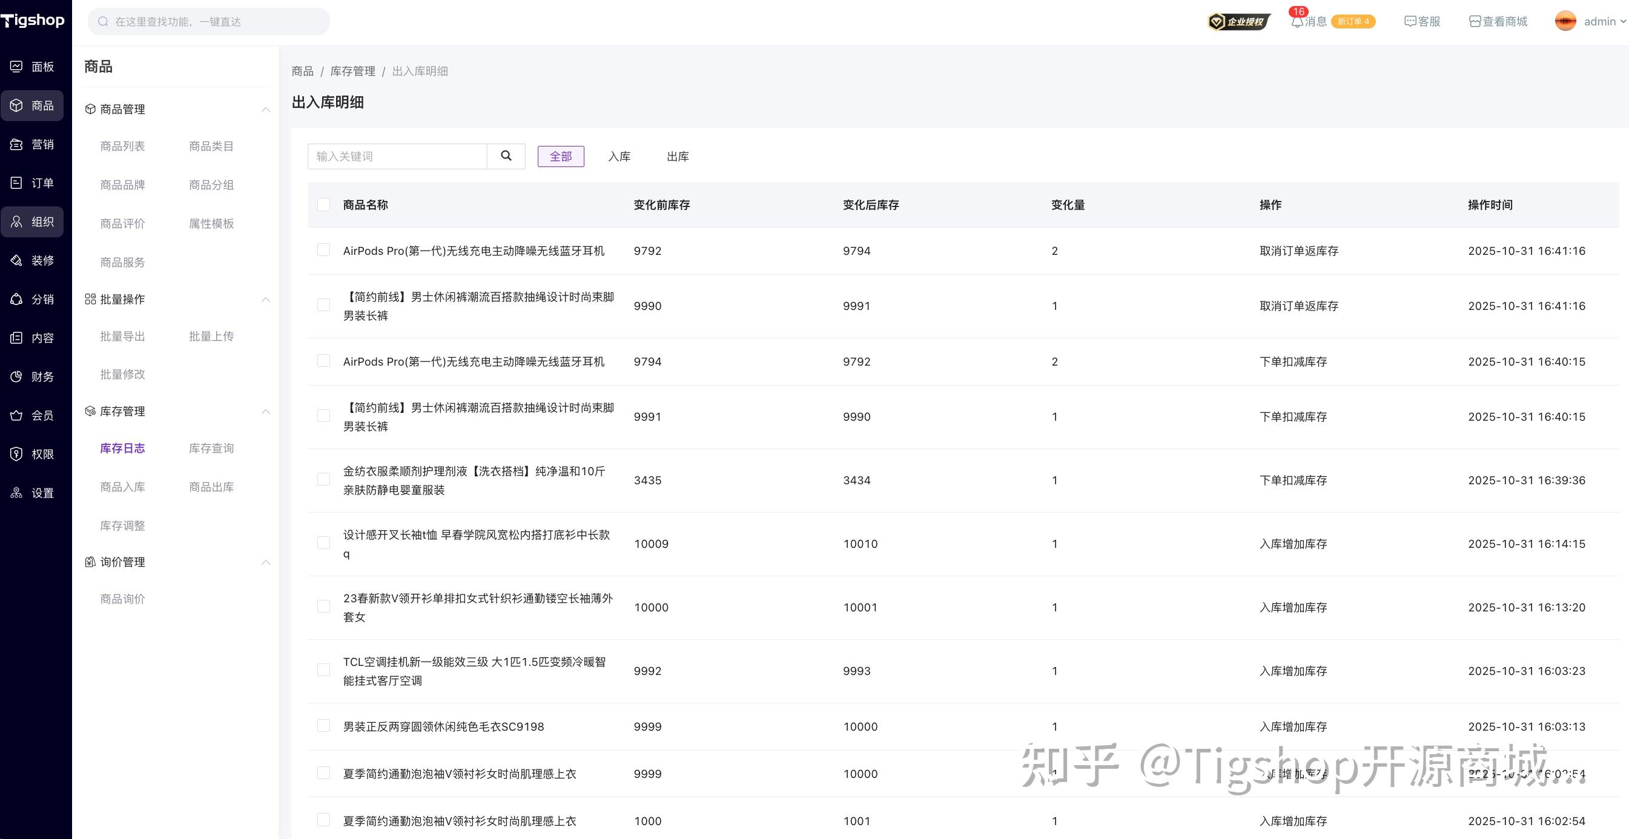Switch to the 入库 tab
This screenshot has height=839, width=1629.
619,156
